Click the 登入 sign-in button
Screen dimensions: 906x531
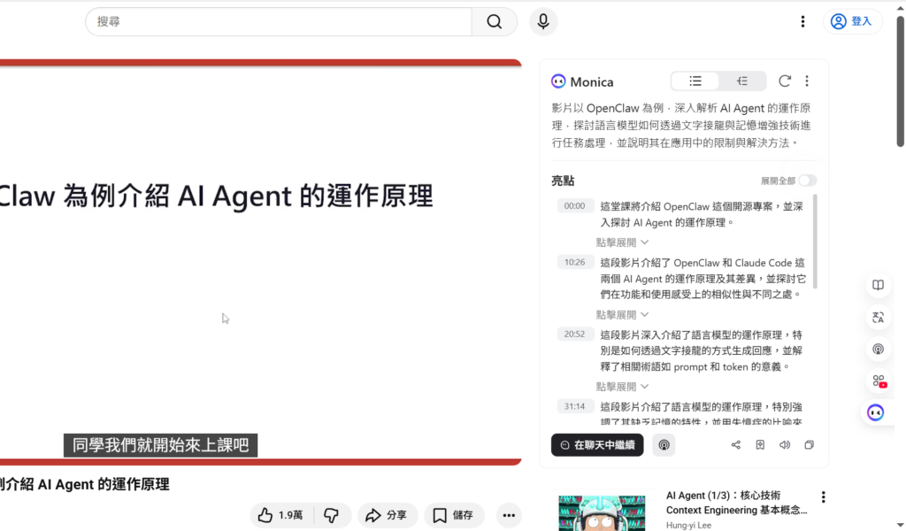pyautogui.click(x=852, y=21)
